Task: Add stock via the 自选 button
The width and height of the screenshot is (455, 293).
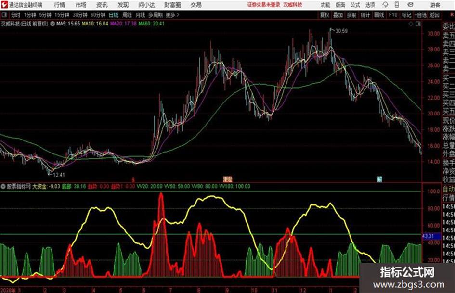Action: (421, 15)
